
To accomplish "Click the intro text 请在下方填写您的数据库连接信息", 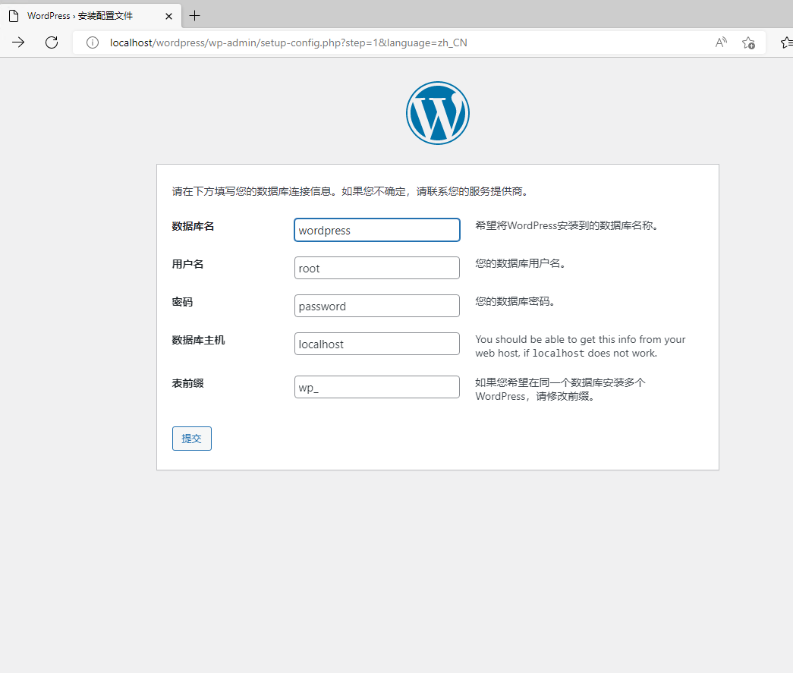I will [351, 191].
